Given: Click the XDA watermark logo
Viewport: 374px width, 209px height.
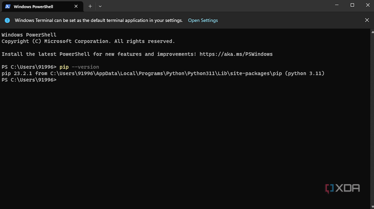Looking at the screenshot, I should (343, 188).
